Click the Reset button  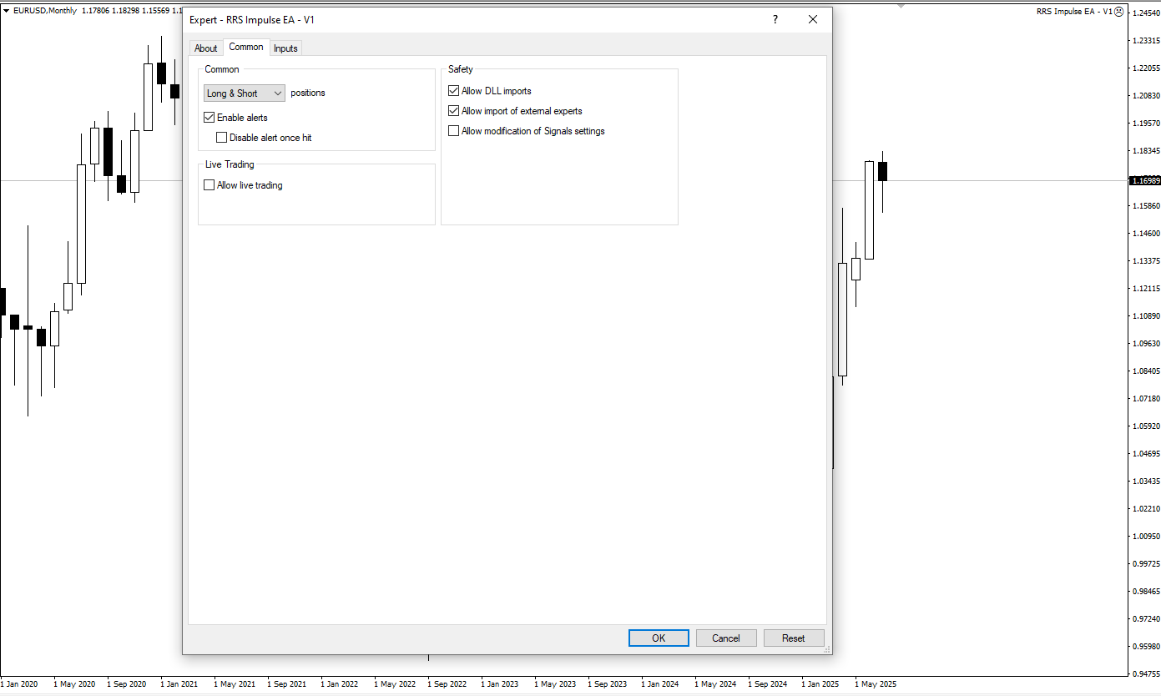794,638
